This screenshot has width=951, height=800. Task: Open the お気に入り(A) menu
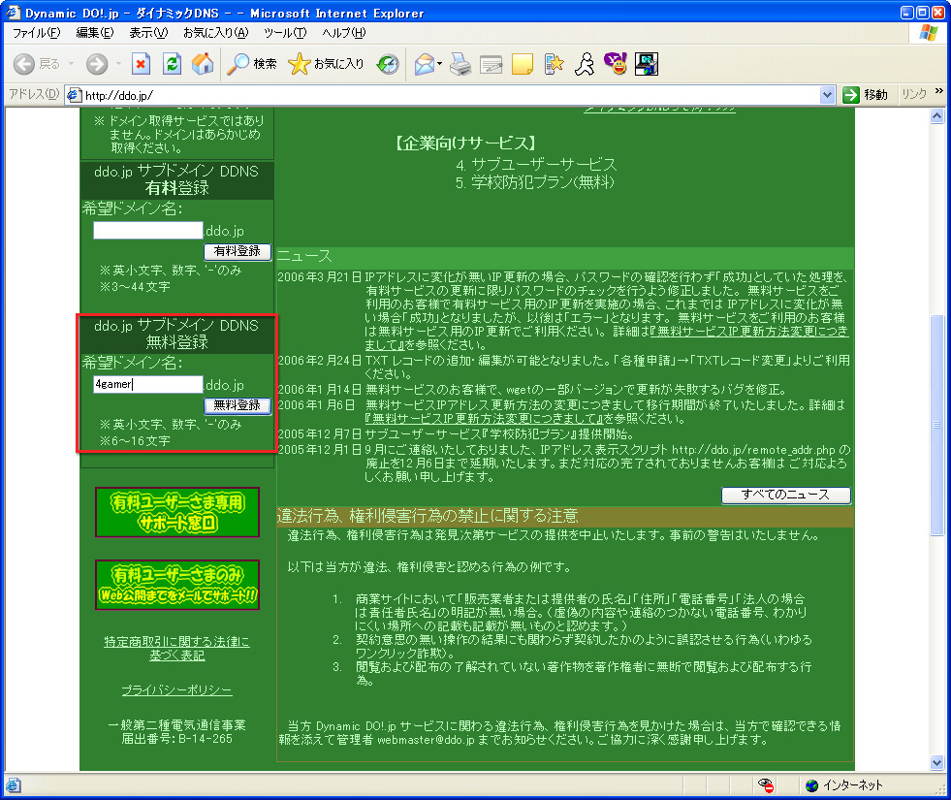click(x=215, y=33)
